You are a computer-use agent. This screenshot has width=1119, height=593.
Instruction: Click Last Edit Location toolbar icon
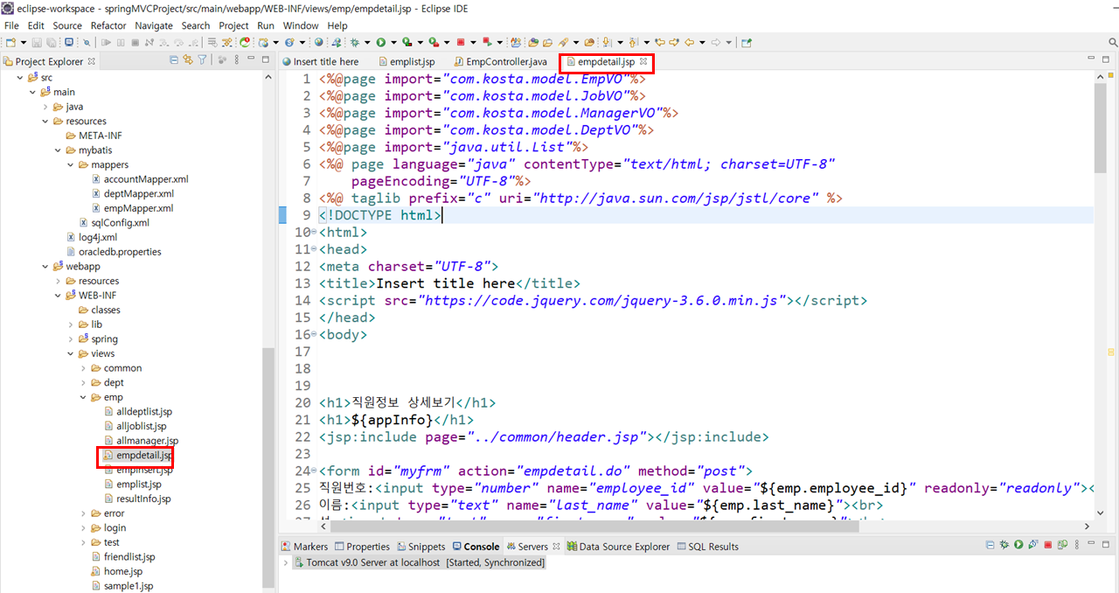[660, 42]
